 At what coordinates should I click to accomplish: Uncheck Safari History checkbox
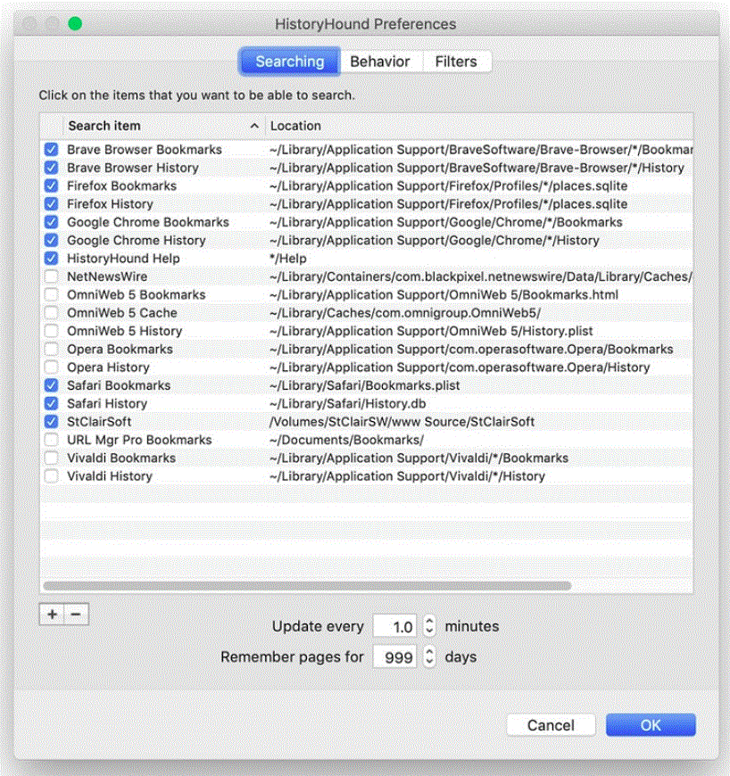click(x=51, y=403)
